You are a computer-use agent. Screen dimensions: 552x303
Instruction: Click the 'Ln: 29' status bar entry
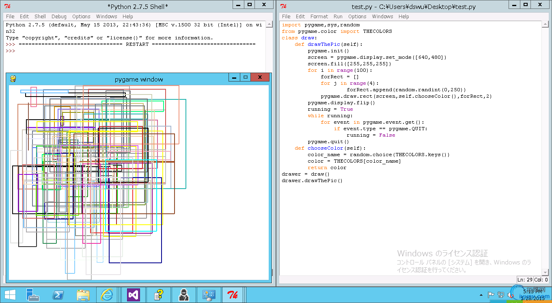click(x=525, y=279)
